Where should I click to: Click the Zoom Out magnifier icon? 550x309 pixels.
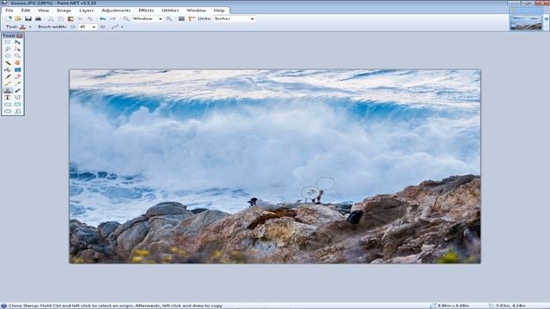pos(125,19)
